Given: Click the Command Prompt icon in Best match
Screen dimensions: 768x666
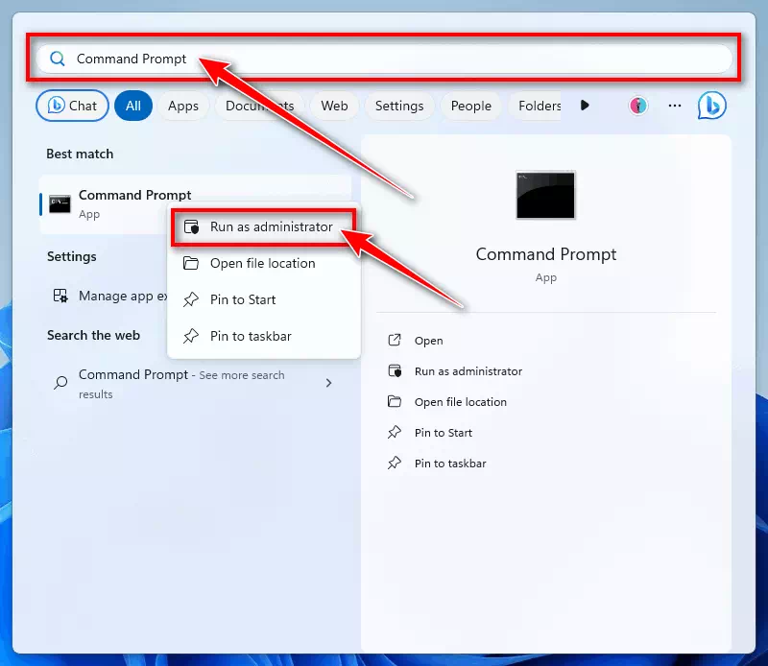Looking at the screenshot, I should tap(60, 203).
